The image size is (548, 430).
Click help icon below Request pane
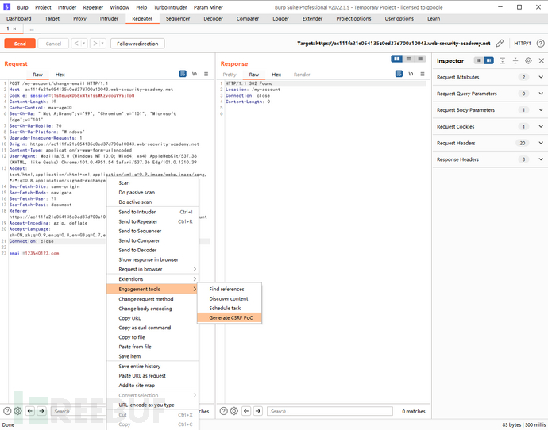click(7, 411)
